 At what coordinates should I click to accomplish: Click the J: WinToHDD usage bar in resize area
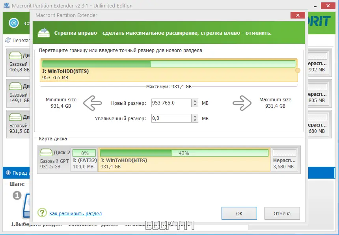pyautogui.click(x=169, y=64)
